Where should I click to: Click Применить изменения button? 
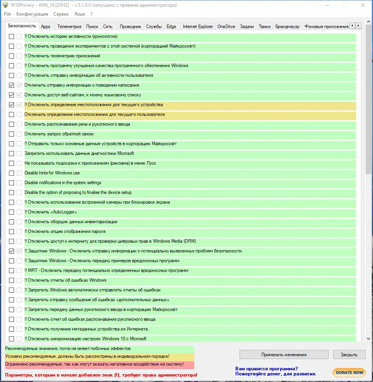coord(284,355)
